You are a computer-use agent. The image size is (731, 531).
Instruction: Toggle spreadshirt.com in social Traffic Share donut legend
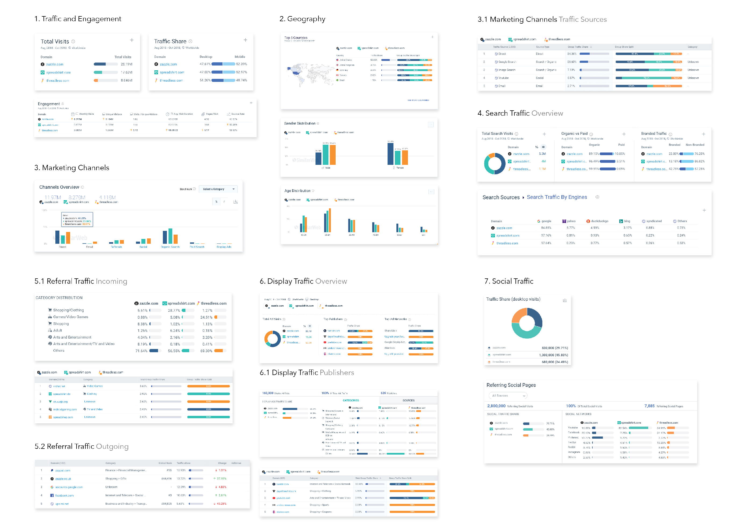pyautogui.click(x=500, y=355)
